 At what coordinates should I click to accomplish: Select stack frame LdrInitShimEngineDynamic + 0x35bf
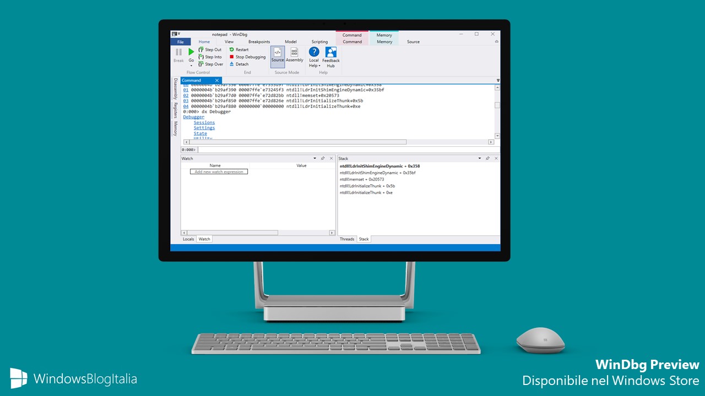click(377, 173)
